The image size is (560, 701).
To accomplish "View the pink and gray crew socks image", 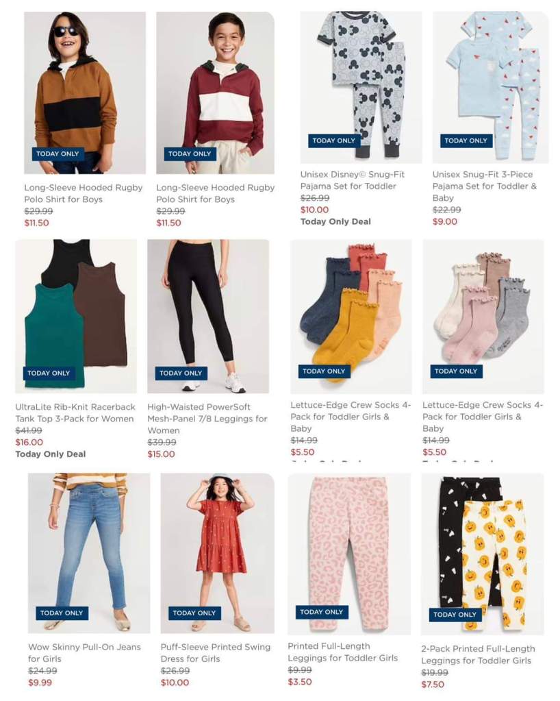I will pos(483,317).
